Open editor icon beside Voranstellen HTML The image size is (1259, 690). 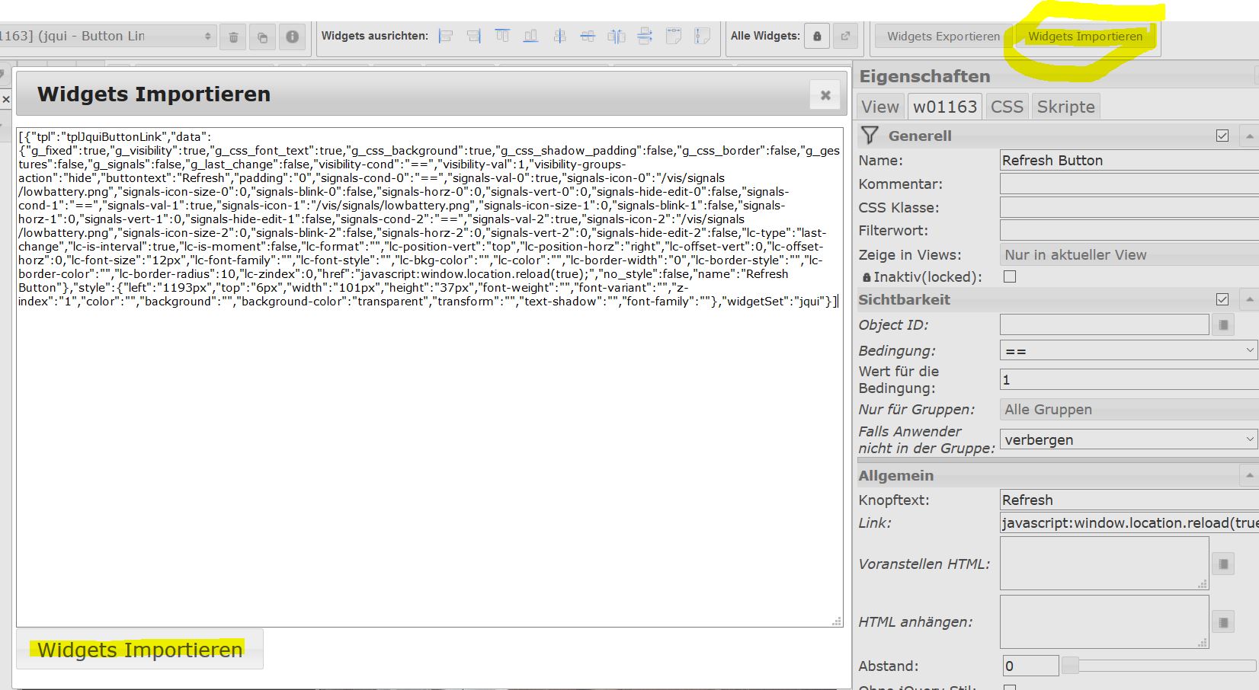[1223, 564]
